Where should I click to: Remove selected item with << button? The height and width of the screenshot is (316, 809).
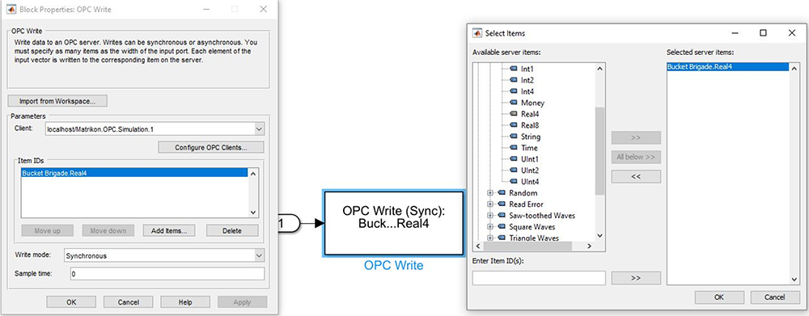(x=636, y=176)
